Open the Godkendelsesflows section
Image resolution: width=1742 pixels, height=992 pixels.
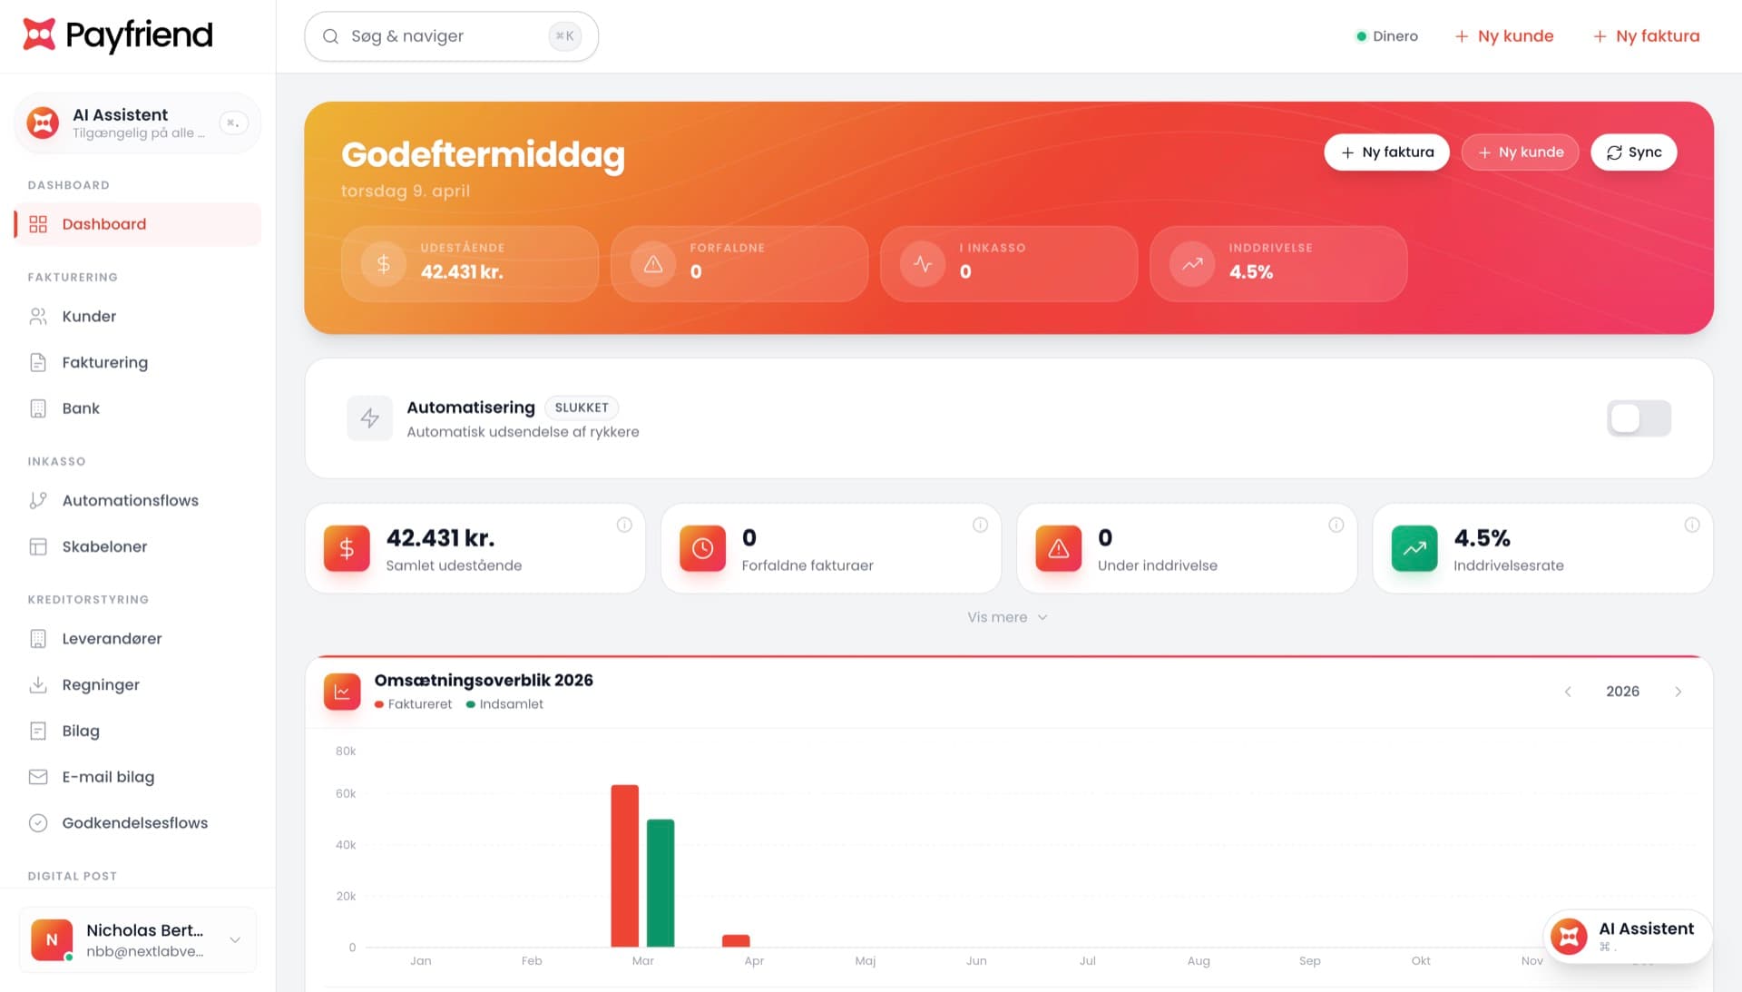pos(134,822)
